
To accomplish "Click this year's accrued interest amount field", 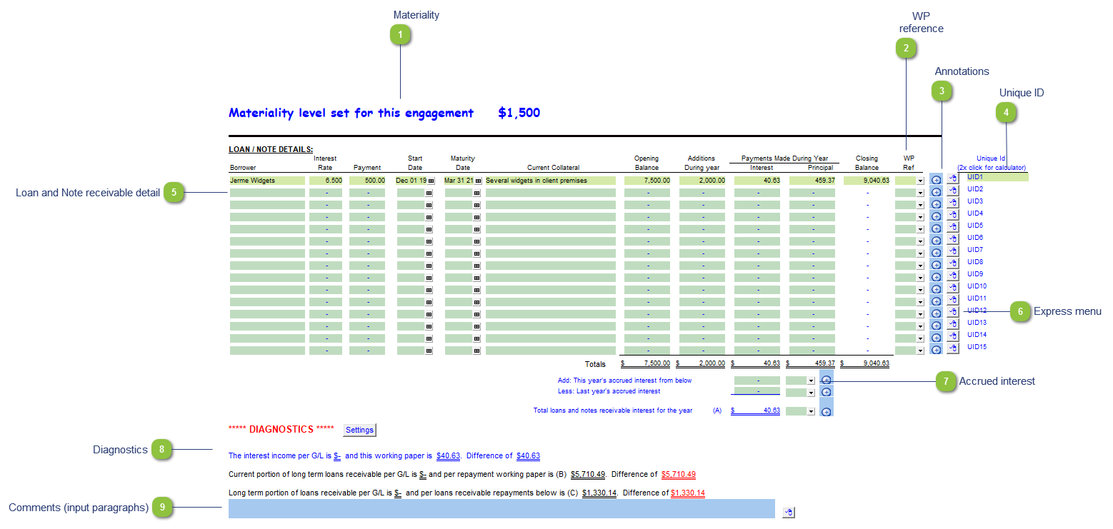I will pyautogui.click(x=757, y=381).
